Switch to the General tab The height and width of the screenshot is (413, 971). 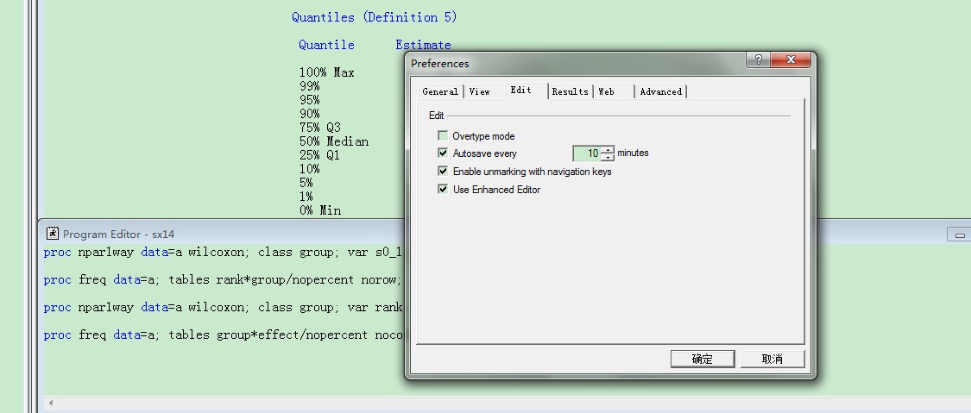click(440, 91)
